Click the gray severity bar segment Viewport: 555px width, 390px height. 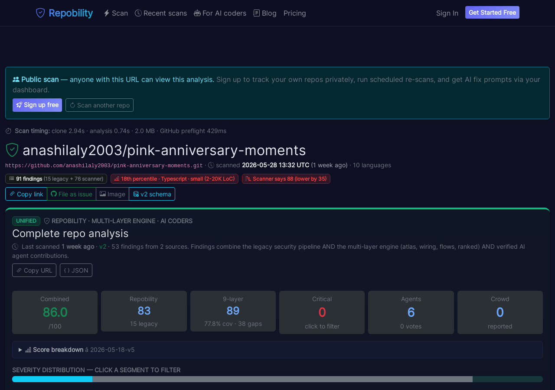coord(282,379)
